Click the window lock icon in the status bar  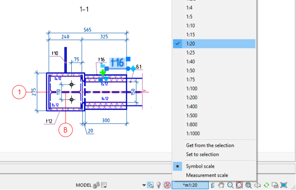pyautogui.click(x=275, y=185)
